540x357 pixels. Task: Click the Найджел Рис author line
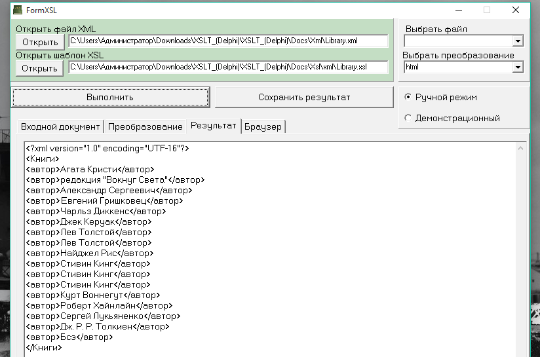pos(90,254)
